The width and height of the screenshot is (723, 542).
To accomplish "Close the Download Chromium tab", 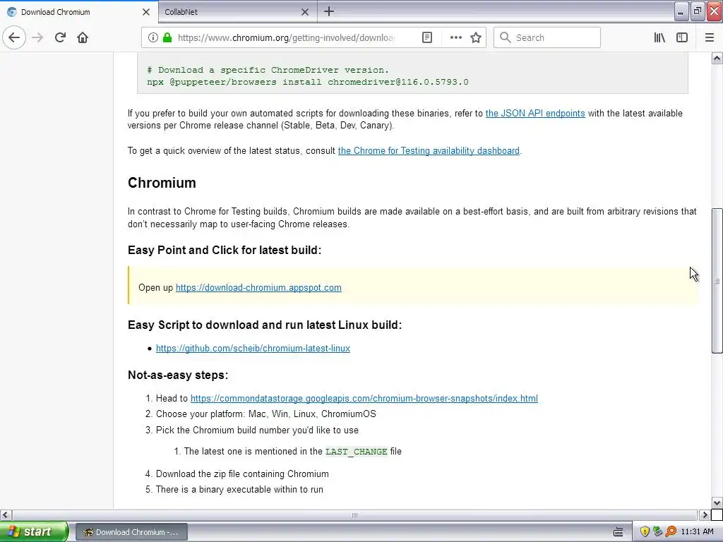I will point(145,12).
